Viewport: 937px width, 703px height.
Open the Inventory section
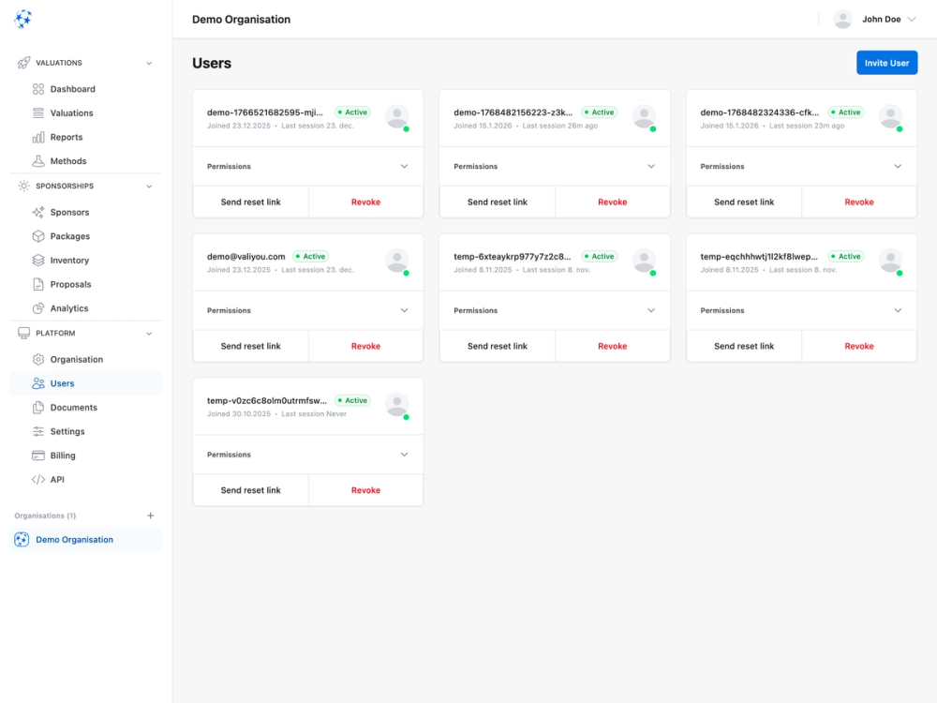click(x=70, y=260)
